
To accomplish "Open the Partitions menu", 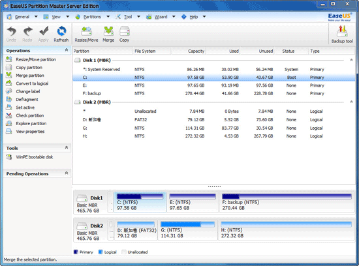I will pos(92,17).
